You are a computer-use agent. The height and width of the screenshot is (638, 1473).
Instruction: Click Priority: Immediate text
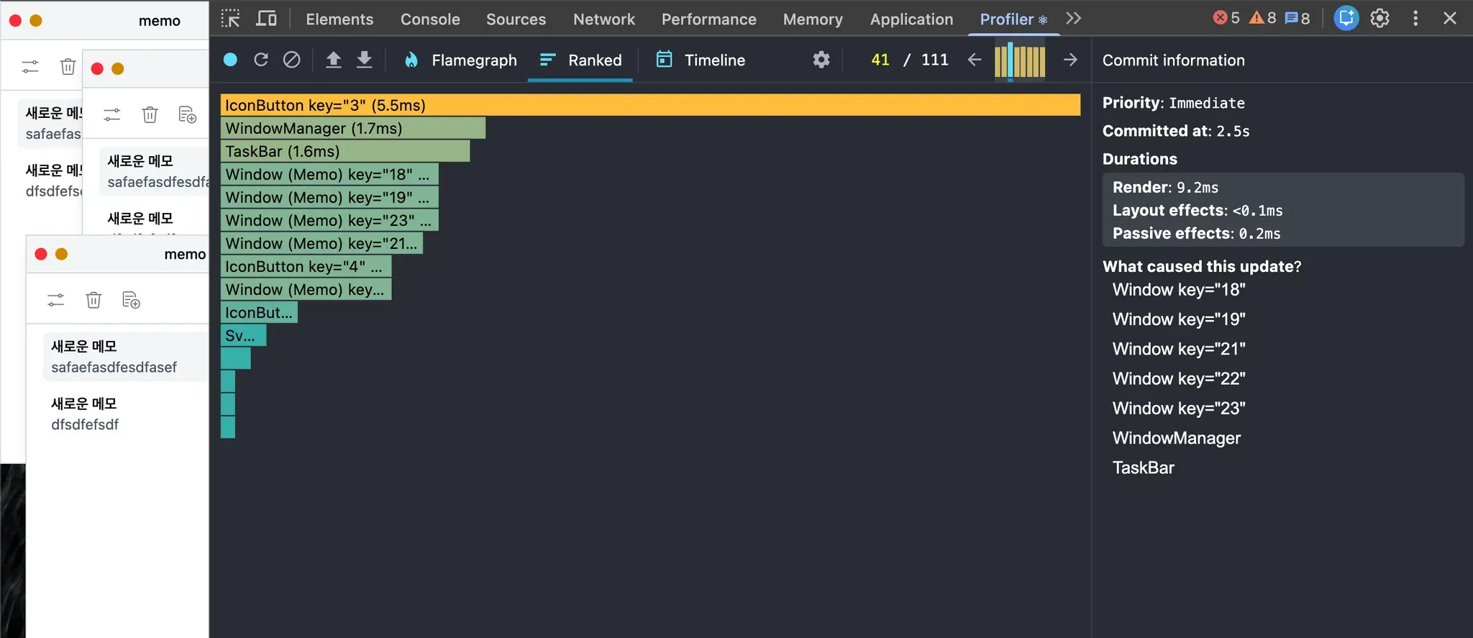tap(1173, 103)
